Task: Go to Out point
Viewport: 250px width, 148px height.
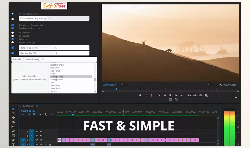Action: pos(182,96)
